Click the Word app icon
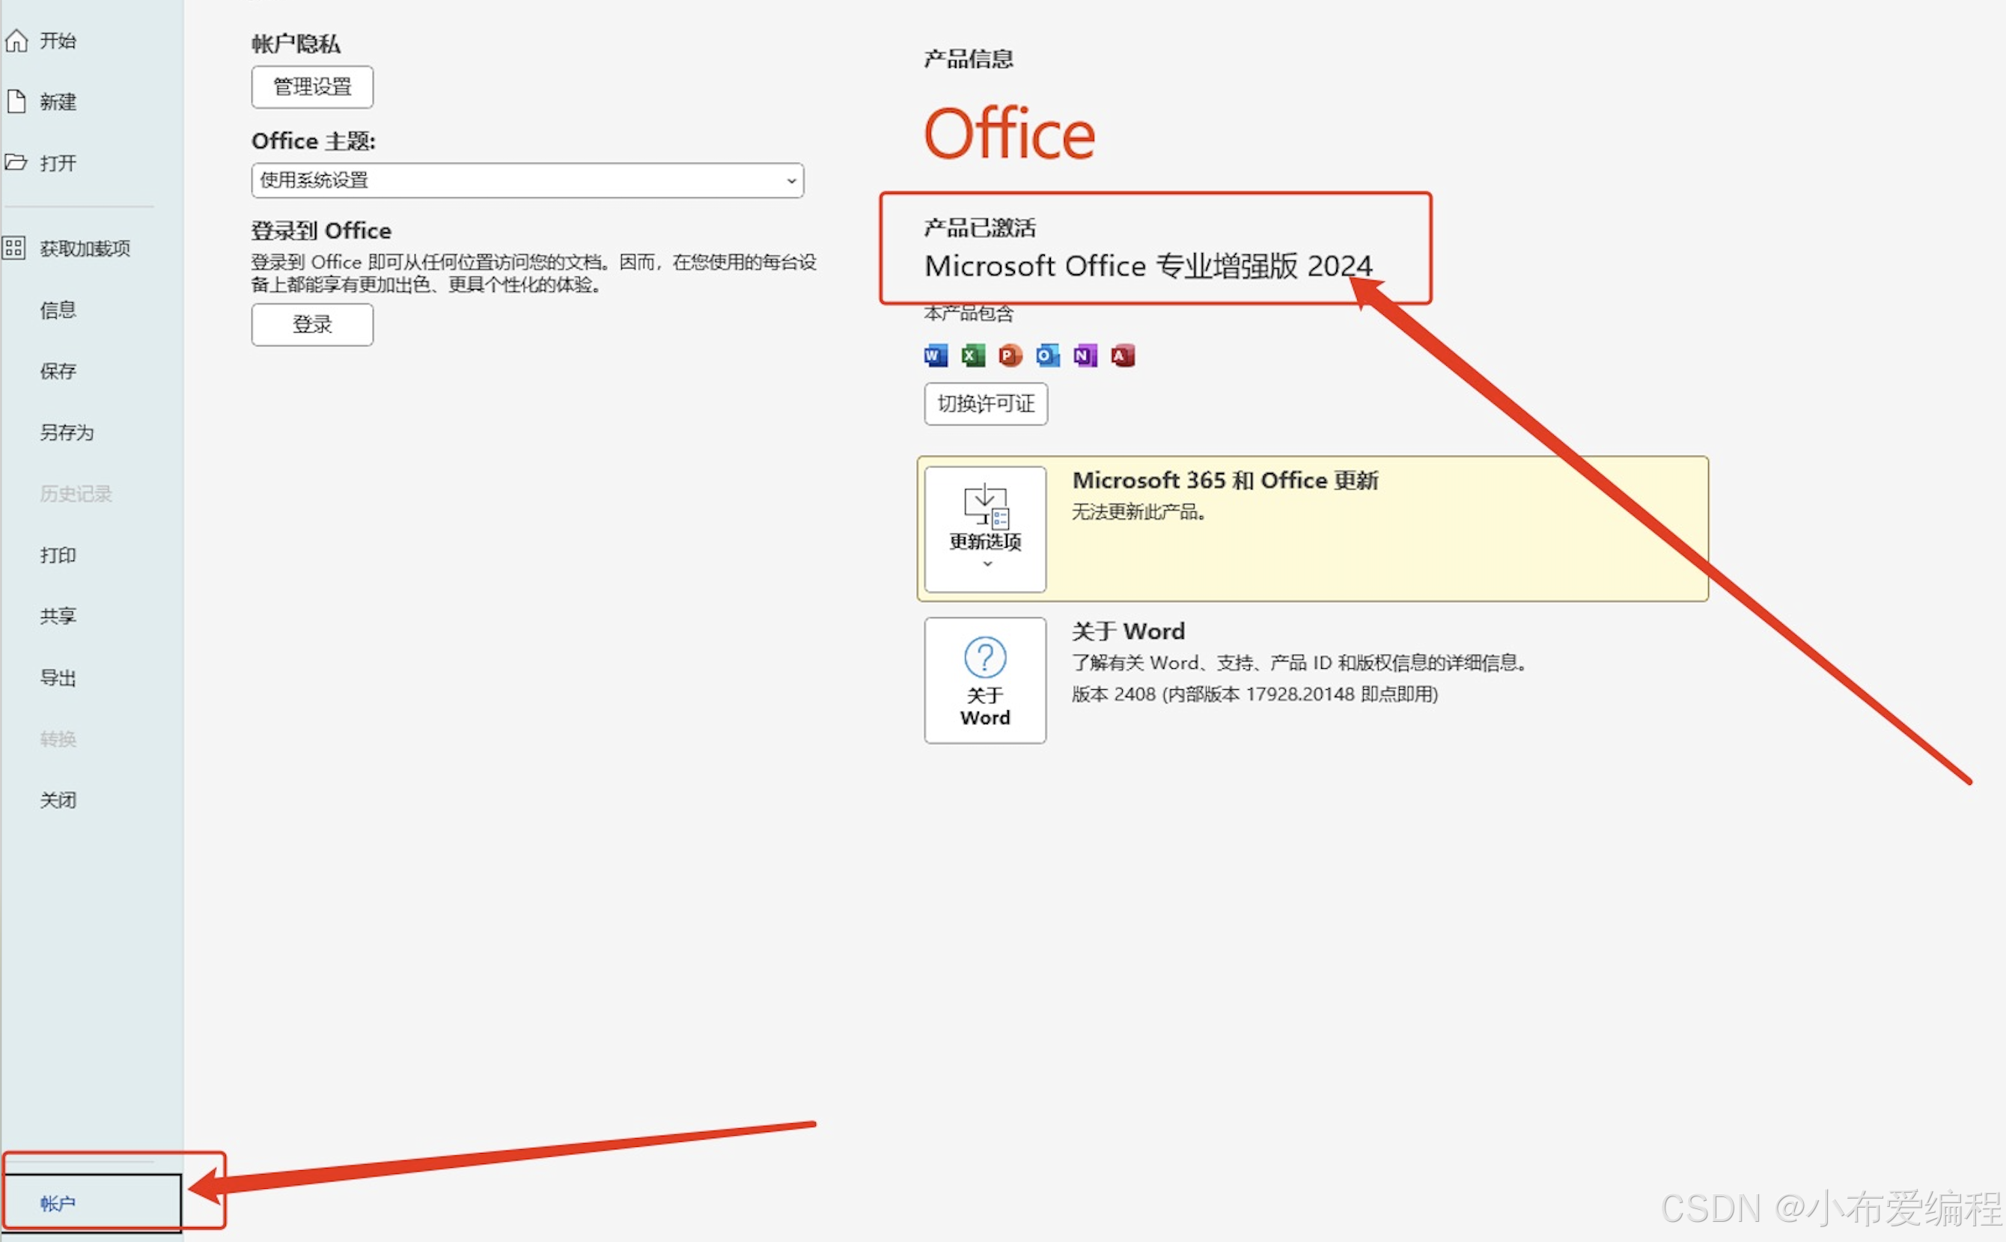Viewport: 2006px width, 1242px height. tap(935, 355)
